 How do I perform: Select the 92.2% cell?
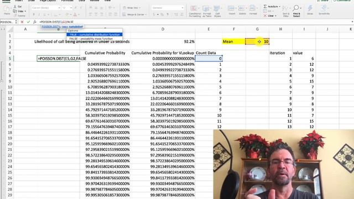pyautogui.click(x=163, y=41)
